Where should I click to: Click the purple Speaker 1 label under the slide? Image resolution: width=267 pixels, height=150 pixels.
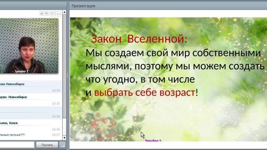[x=153, y=140]
